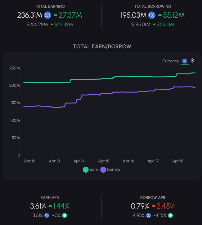
Task: Click the Apr 15 x-axis label
Action: coord(104,161)
